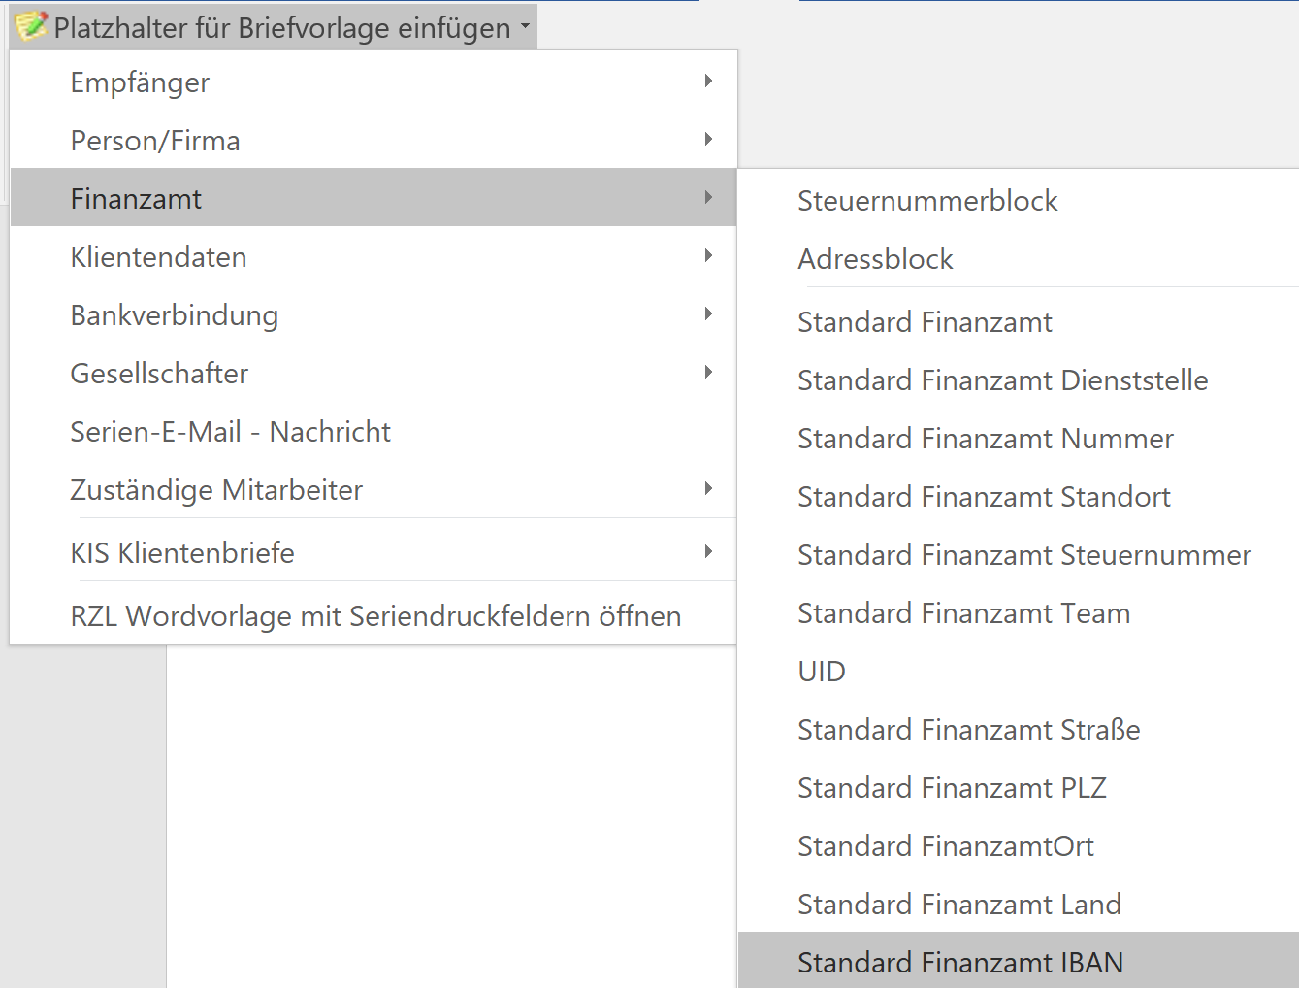
Task: Insert Standard Finanzamt Steuernummer placeholder
Action: click(x=1023, y=554)
